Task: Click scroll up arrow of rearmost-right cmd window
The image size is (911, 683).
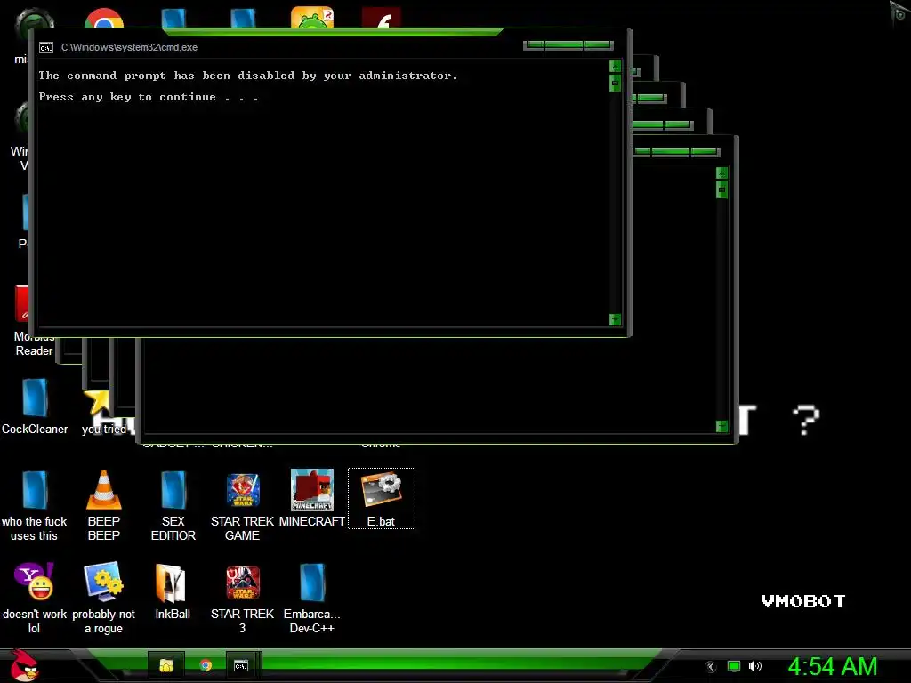Action: tap(722, 173)
